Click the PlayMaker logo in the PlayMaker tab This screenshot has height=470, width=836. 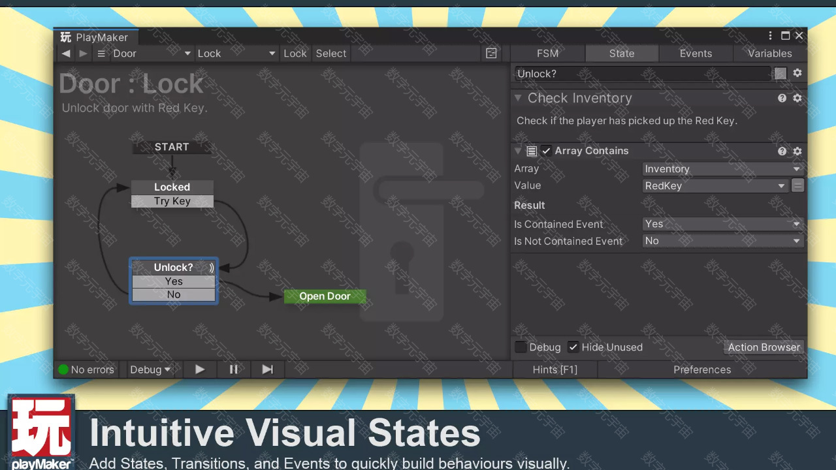tap(66, 37)
